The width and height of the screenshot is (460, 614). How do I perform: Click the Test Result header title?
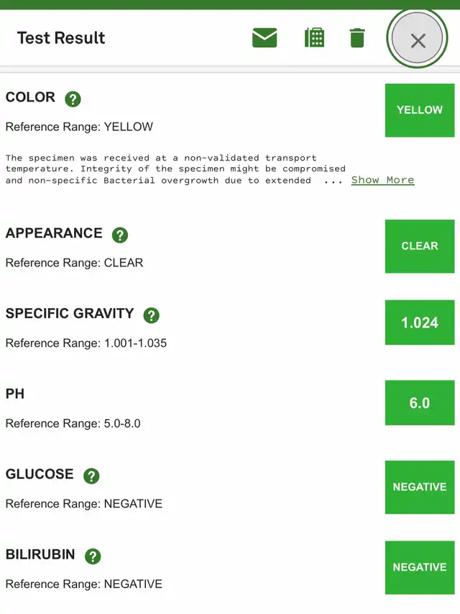(x=61, y=38)
